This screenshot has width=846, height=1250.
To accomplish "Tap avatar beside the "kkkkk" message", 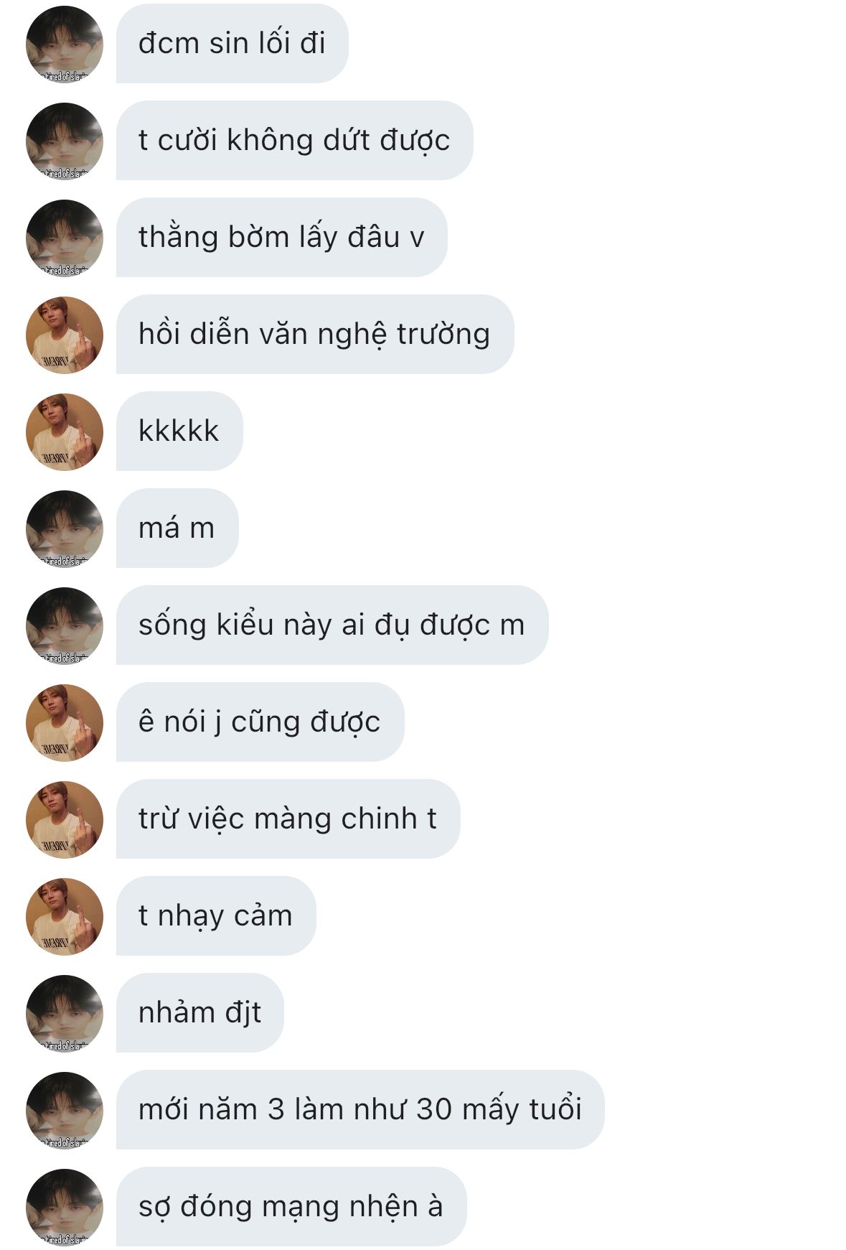I will [x=65, y=432].
